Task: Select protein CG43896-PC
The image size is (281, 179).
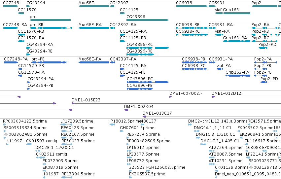Action: [x=148, y=83]
